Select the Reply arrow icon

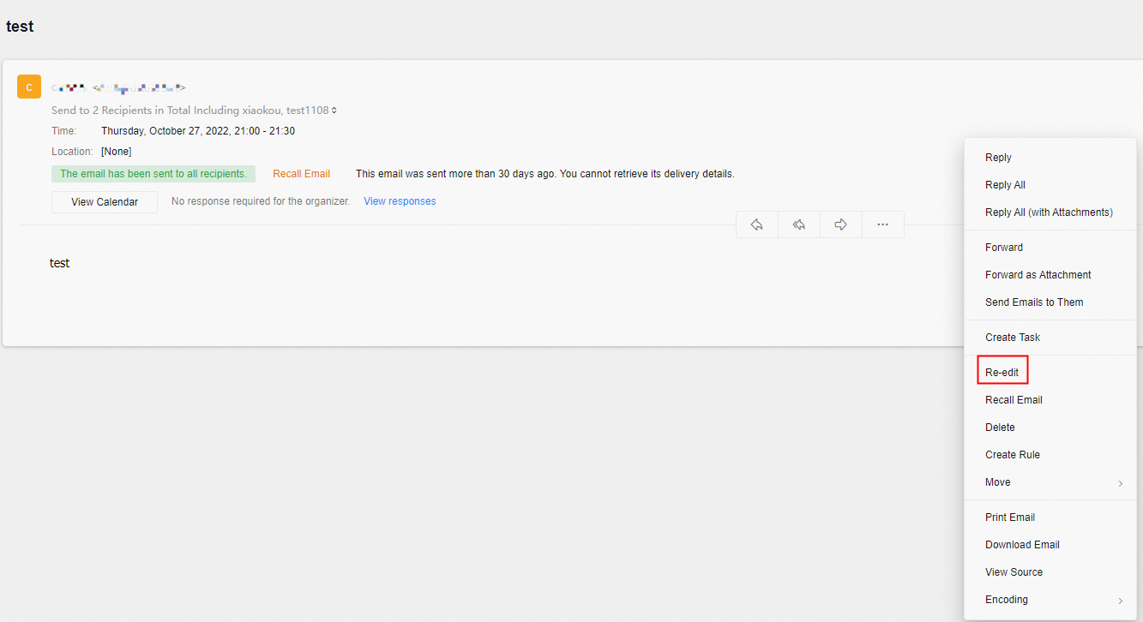point(757,224)
